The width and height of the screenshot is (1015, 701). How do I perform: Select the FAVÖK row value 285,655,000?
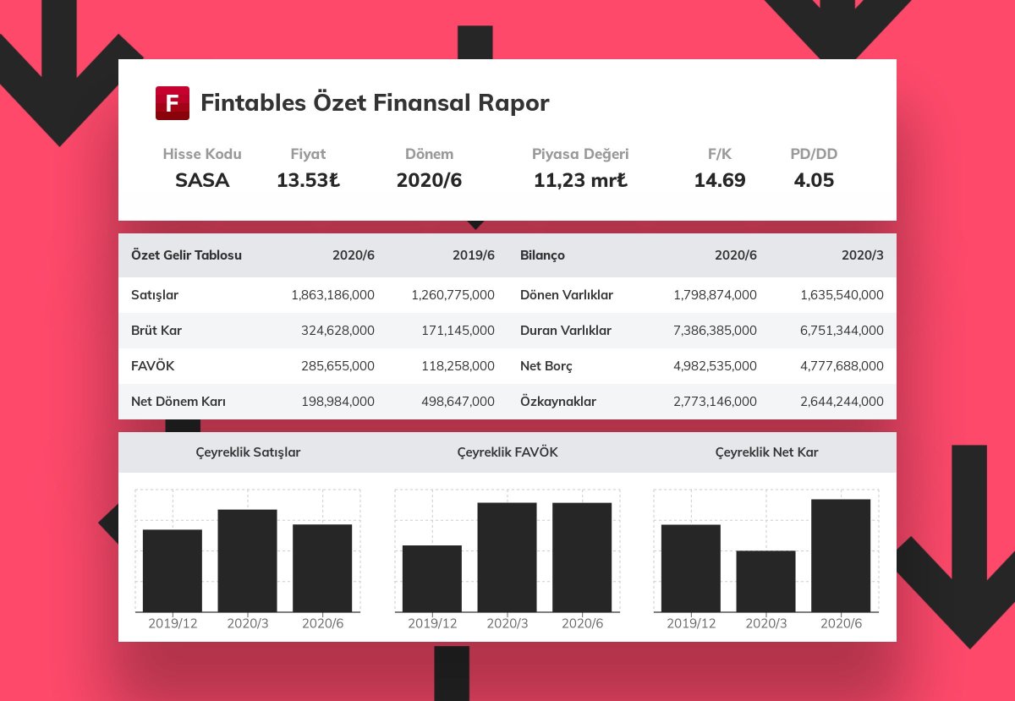(337, 366)
